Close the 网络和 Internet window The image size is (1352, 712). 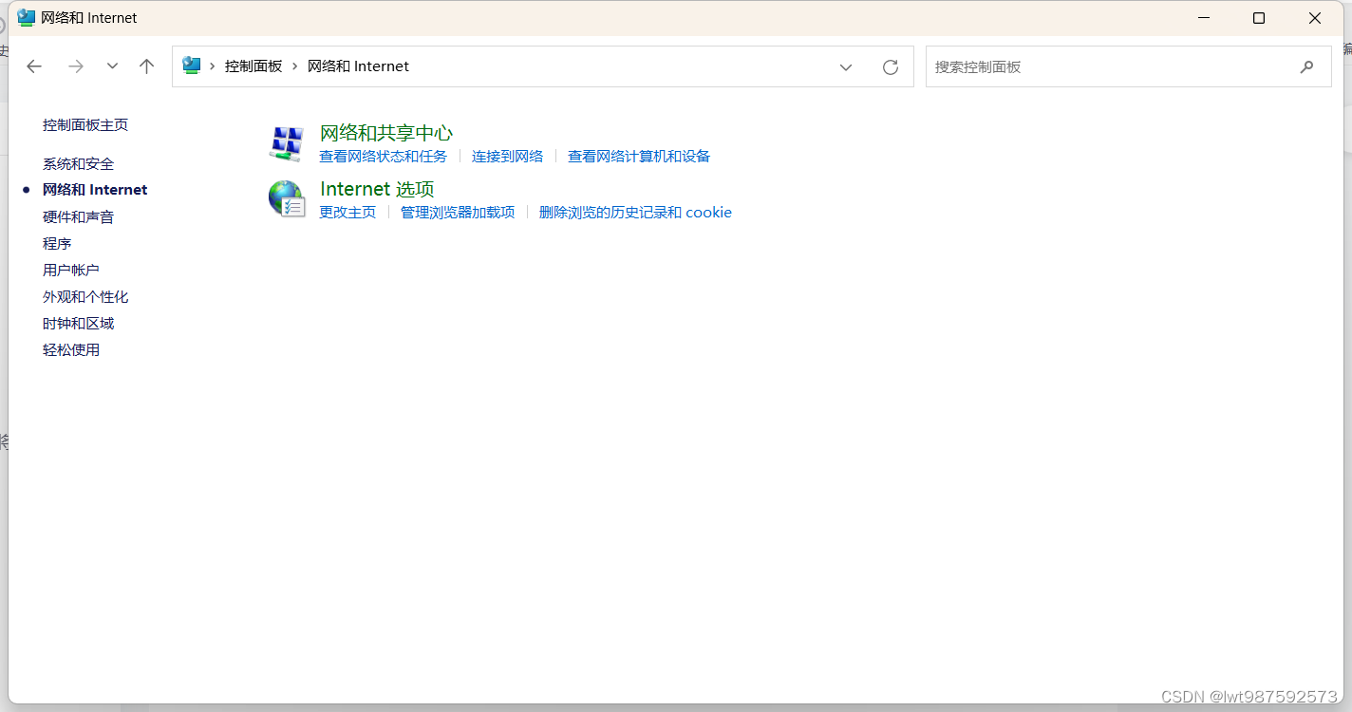[x=1315, y=18]
